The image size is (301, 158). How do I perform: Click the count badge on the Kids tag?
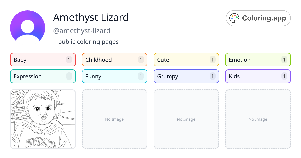coord(284,76)
